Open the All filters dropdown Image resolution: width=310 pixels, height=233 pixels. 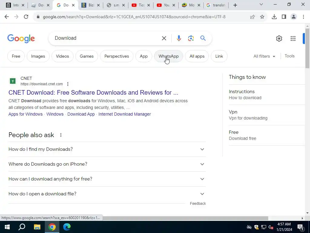264,56
